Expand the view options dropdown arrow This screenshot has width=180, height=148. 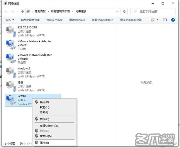[157, 20]
